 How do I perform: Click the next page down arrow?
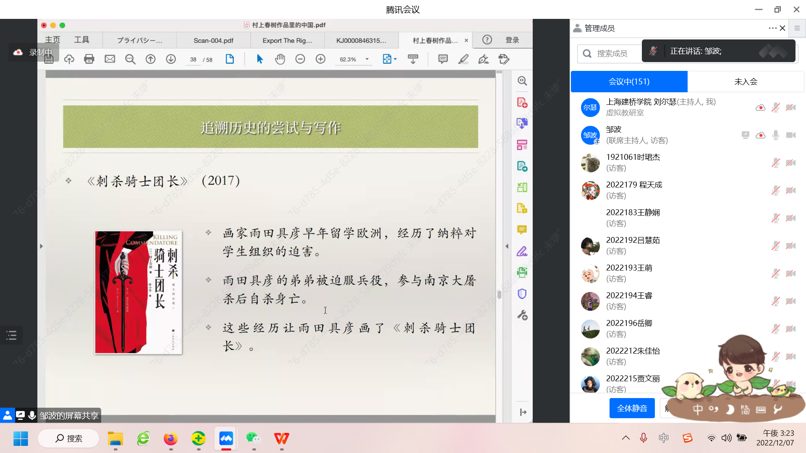pos(170,59)
